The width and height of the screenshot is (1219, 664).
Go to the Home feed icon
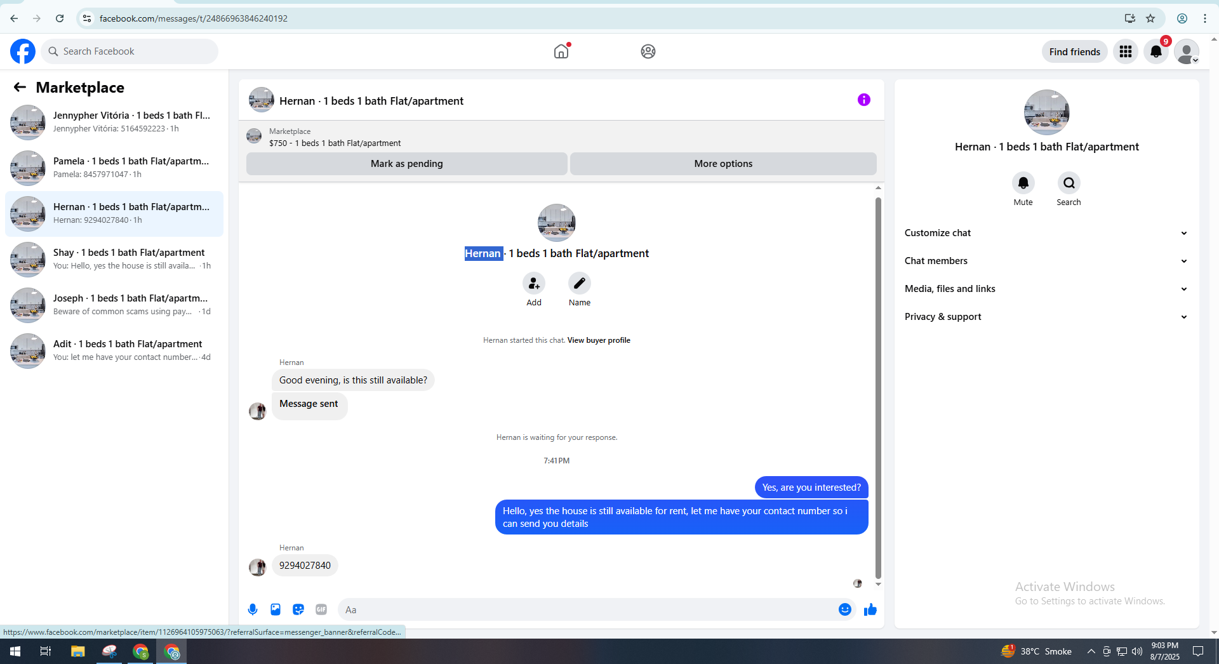pyautogui.click(x=561, y=51)
